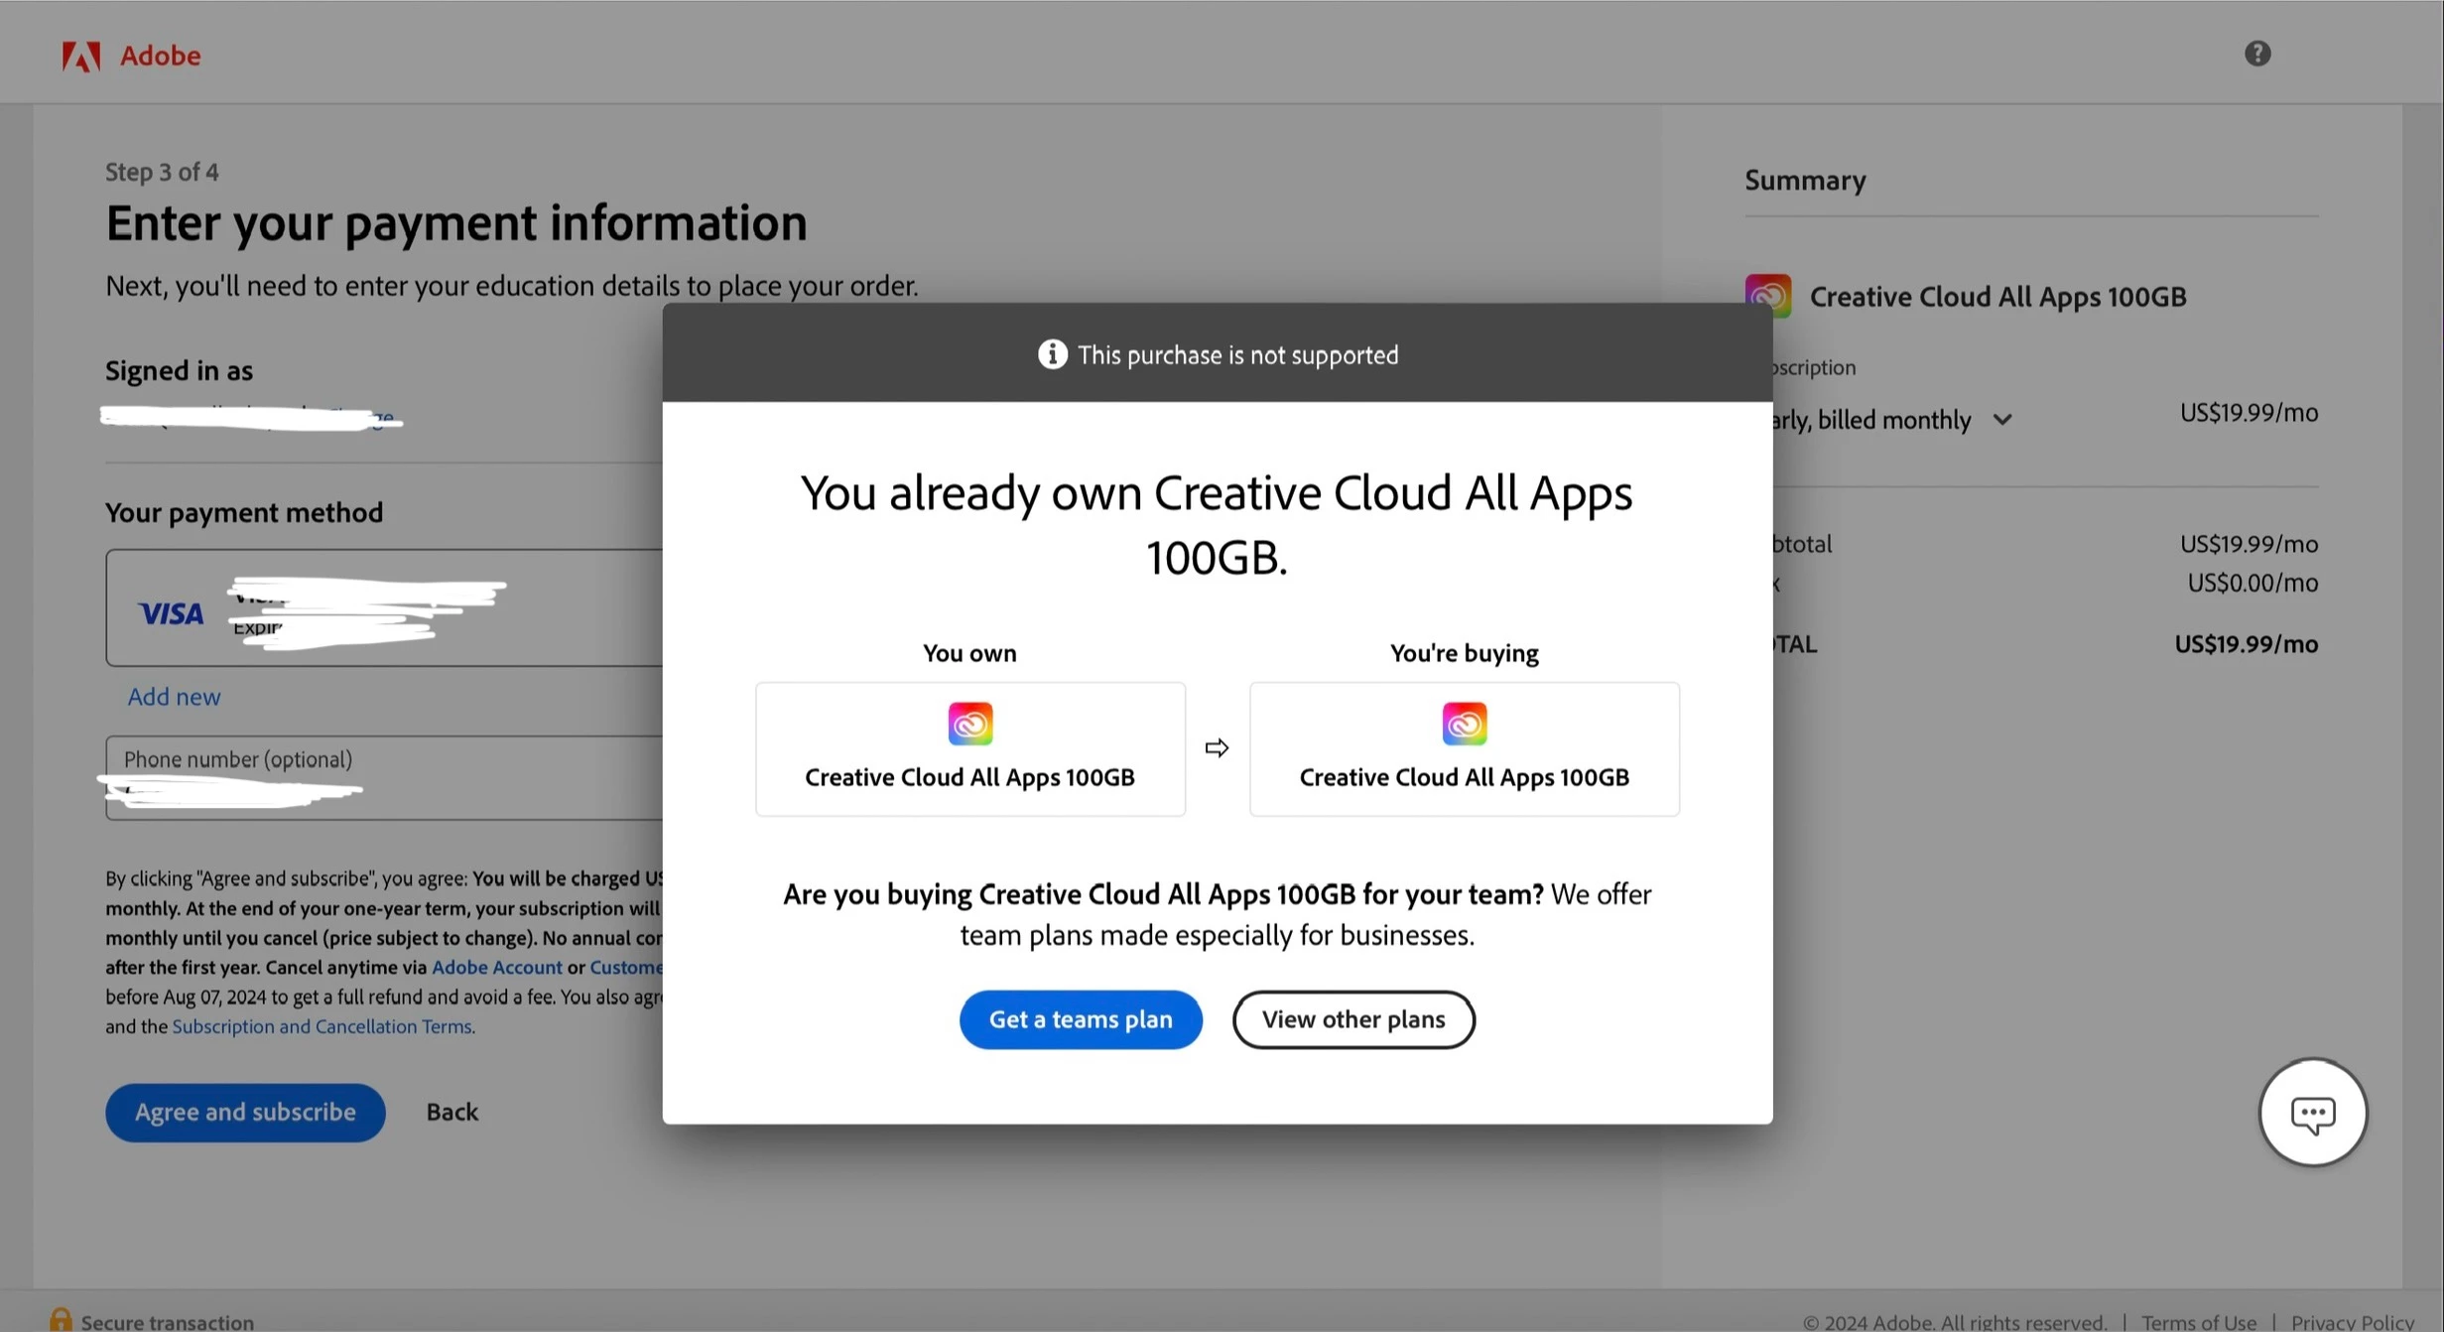Open Terms of Use in the footer
This screenshot has width=2444, height=1332.
click(2198, 1321)
